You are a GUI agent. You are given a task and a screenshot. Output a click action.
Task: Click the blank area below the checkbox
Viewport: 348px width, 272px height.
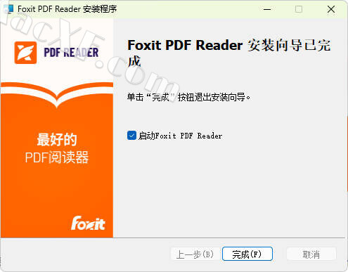point(230,188)
